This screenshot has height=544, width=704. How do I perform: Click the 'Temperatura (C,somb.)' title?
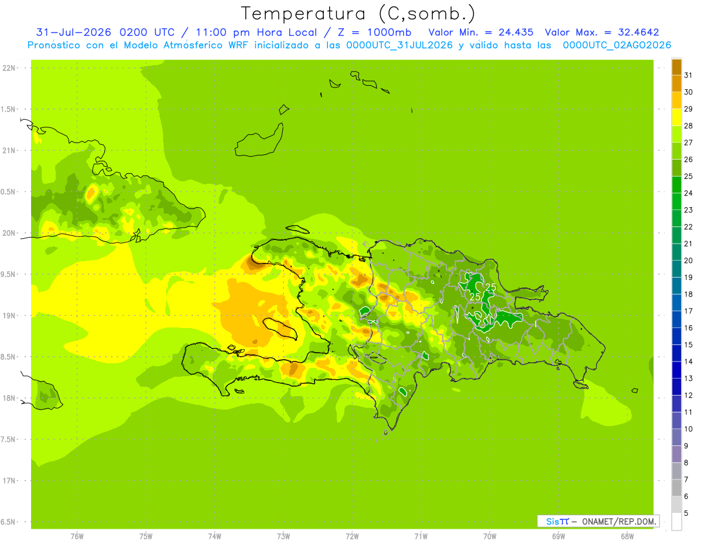[358, 13]
